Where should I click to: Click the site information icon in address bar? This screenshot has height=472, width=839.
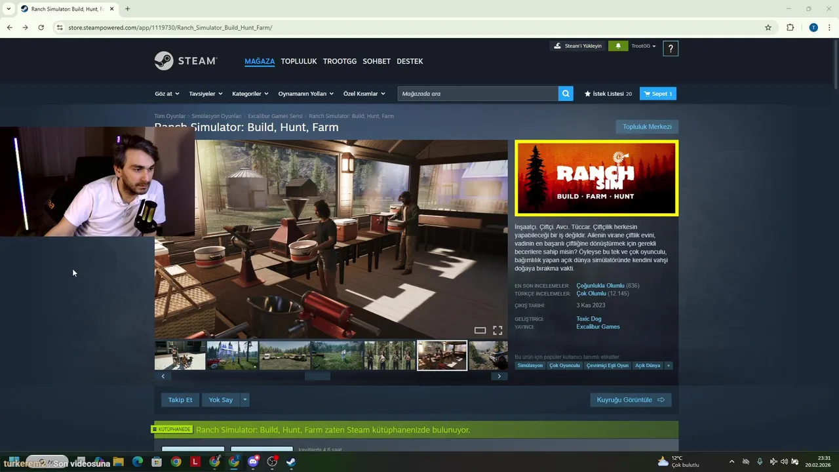click(x=60, y=28)
